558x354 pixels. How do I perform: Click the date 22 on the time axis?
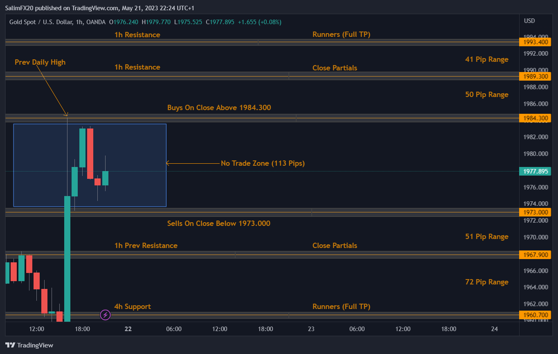(x=128, y=329)
